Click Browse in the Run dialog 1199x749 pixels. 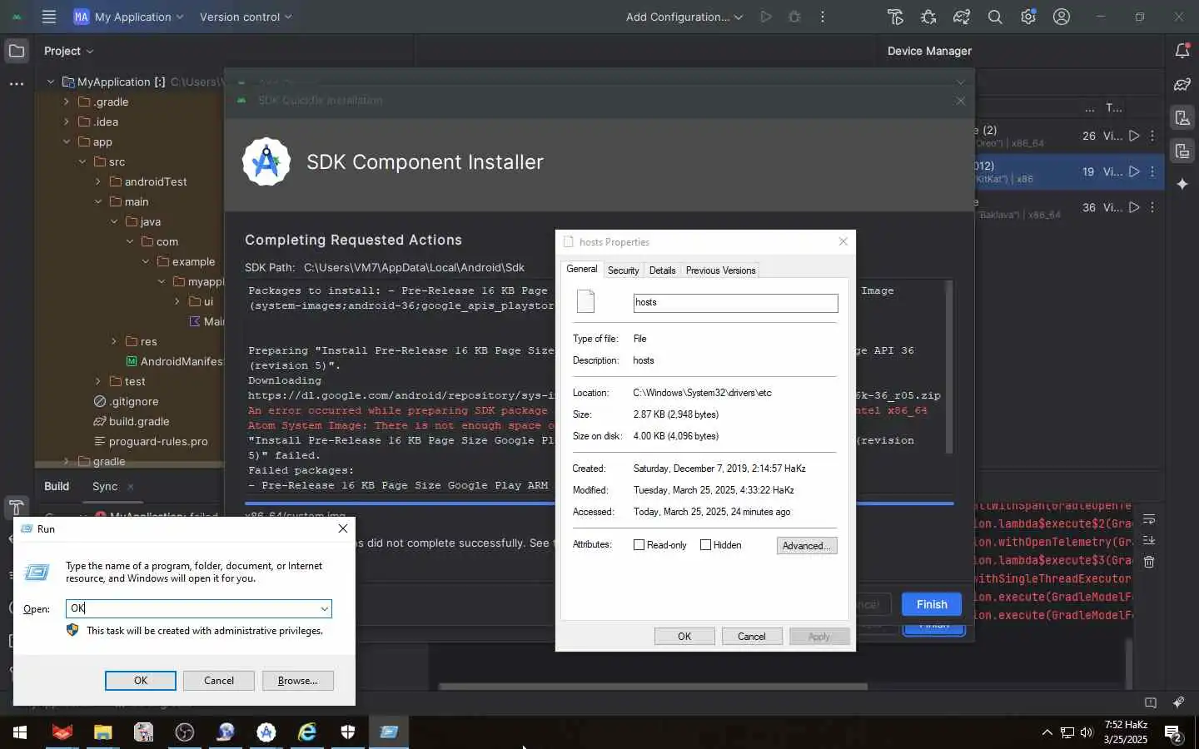click(x=297, y=681)
